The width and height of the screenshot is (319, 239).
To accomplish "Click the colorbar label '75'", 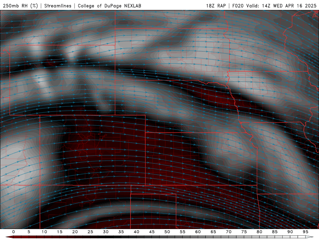I will (244, 232).
